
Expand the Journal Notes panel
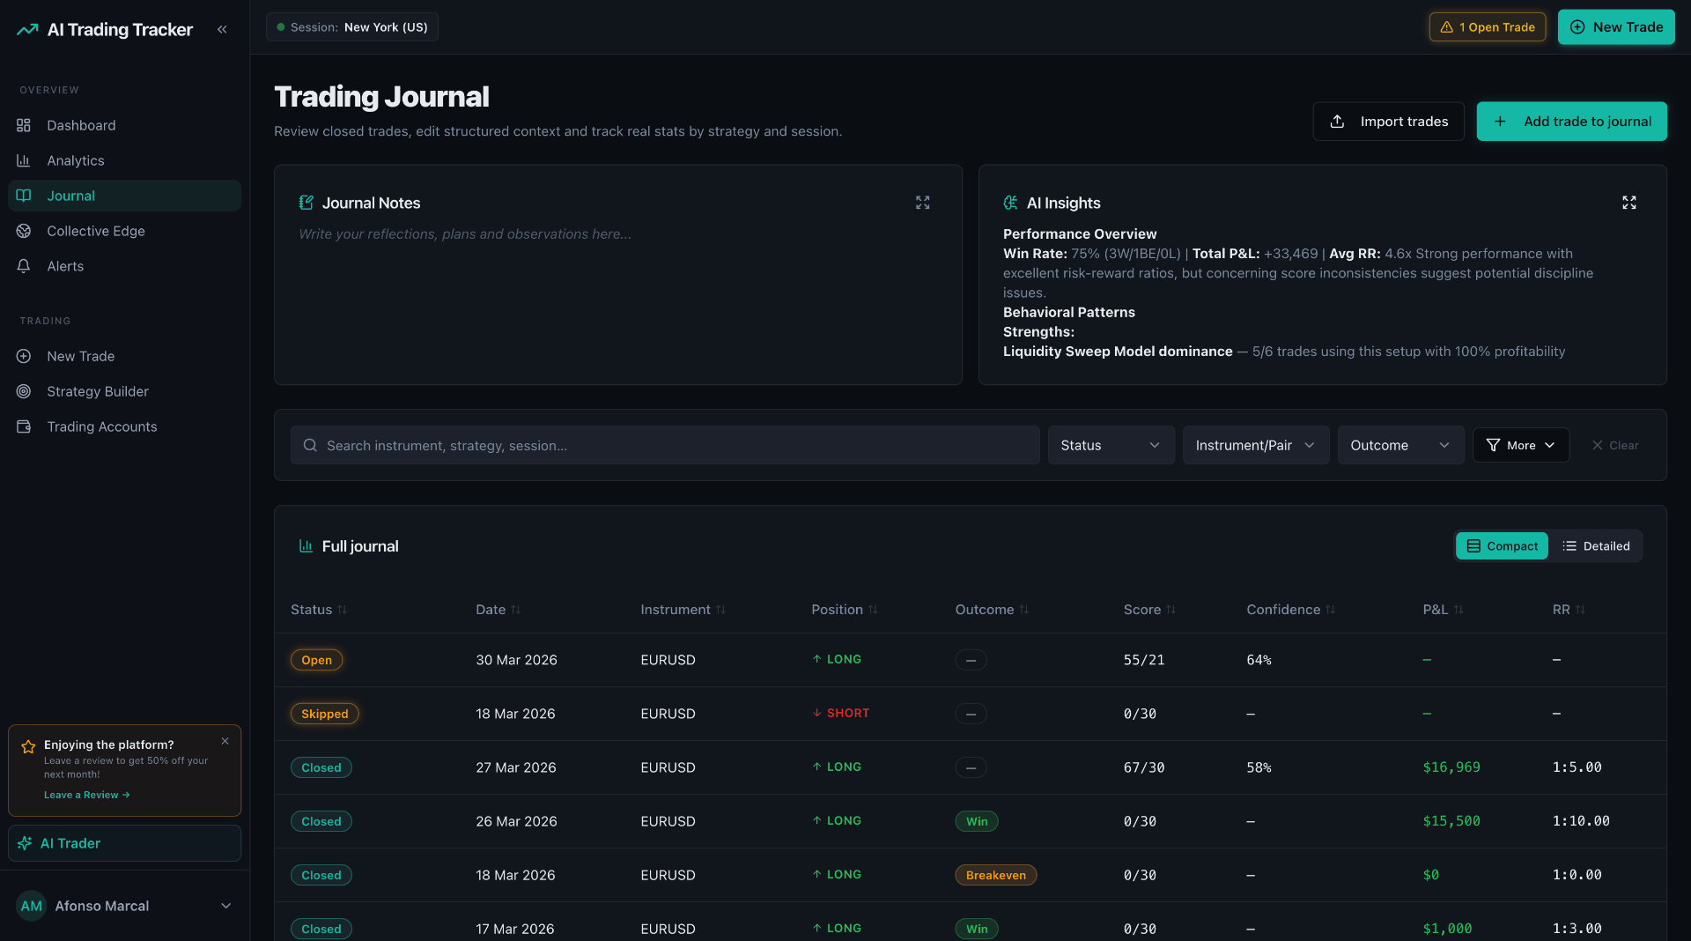tap(922, 203)
